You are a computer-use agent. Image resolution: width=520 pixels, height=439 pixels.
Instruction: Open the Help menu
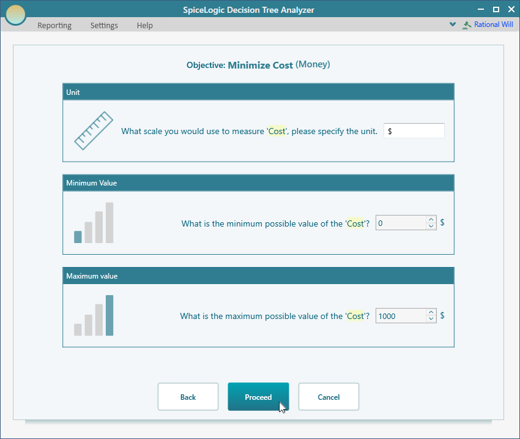[145, 26]
